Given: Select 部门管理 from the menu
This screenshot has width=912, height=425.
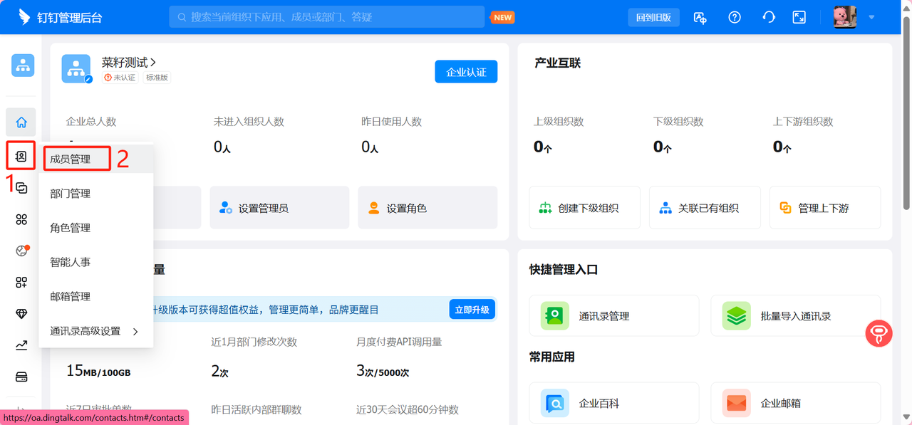Looking at the screenshot, I should coord(71,194).
